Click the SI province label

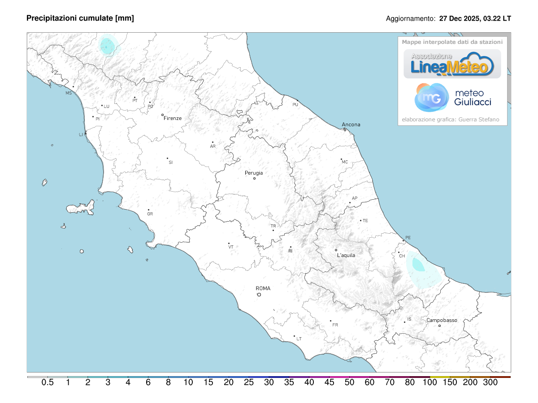pyautogui.click(x=170, y=162)
